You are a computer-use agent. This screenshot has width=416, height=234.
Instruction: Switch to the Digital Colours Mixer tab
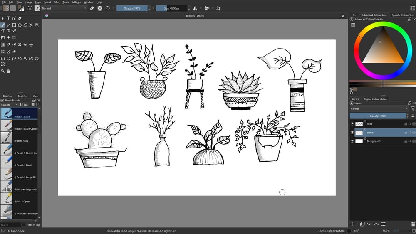(375, 99)
